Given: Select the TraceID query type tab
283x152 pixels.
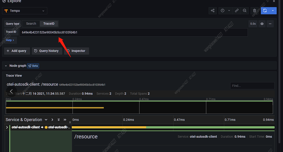Looking at the screenshot, I should 49,24.
